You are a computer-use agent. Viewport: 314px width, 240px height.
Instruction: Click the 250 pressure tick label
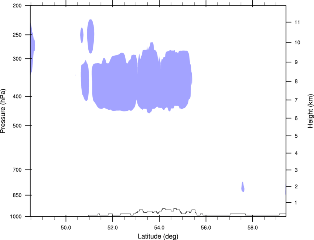[x=17, y=35]
